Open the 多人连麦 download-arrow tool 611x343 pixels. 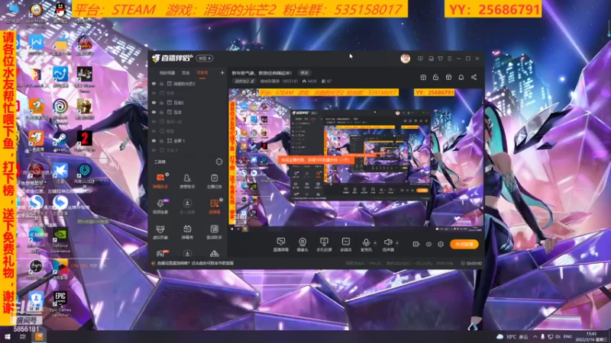coord(187,206)
